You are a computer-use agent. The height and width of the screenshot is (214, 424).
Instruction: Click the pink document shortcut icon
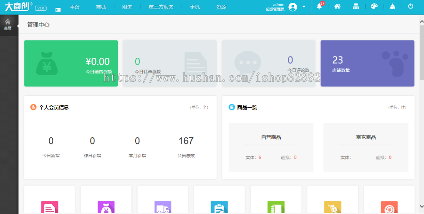point(49,207)
